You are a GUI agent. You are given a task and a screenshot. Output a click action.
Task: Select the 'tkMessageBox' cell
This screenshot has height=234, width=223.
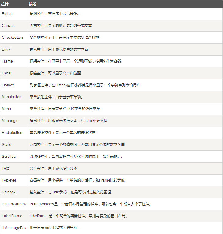click(14, 228)
